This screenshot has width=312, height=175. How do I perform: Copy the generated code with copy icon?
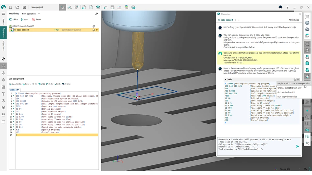pyautogui.click(x=295, y=79)
